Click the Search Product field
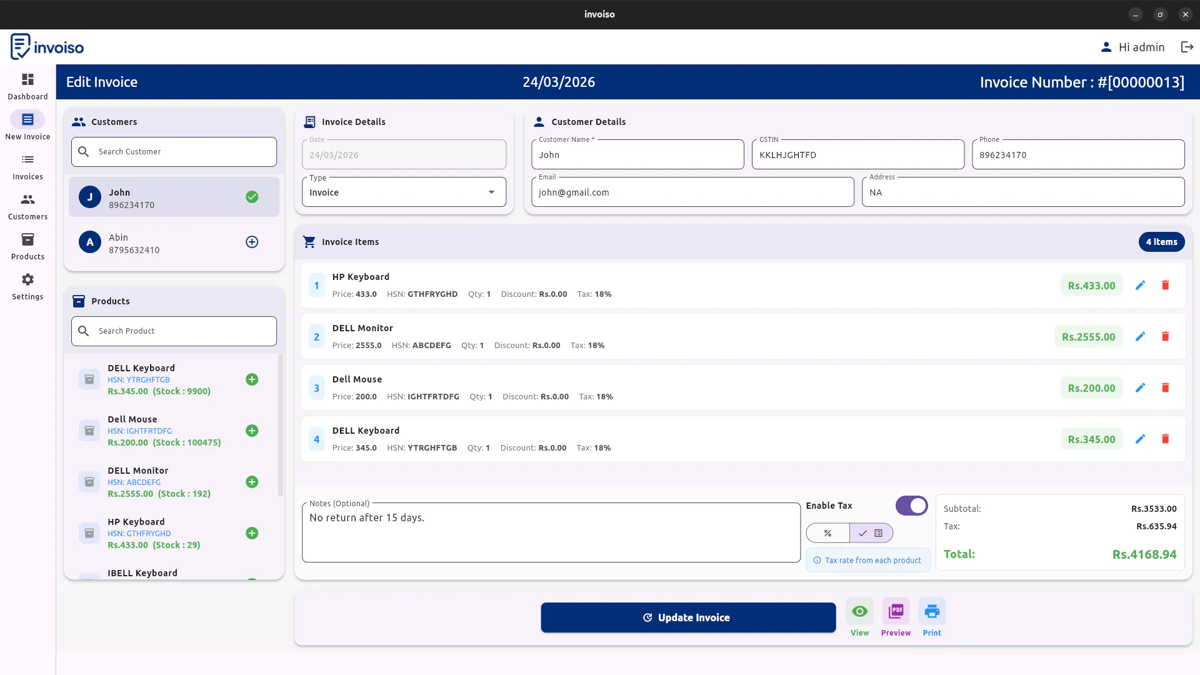1200x675 pixels. [174, 331]
